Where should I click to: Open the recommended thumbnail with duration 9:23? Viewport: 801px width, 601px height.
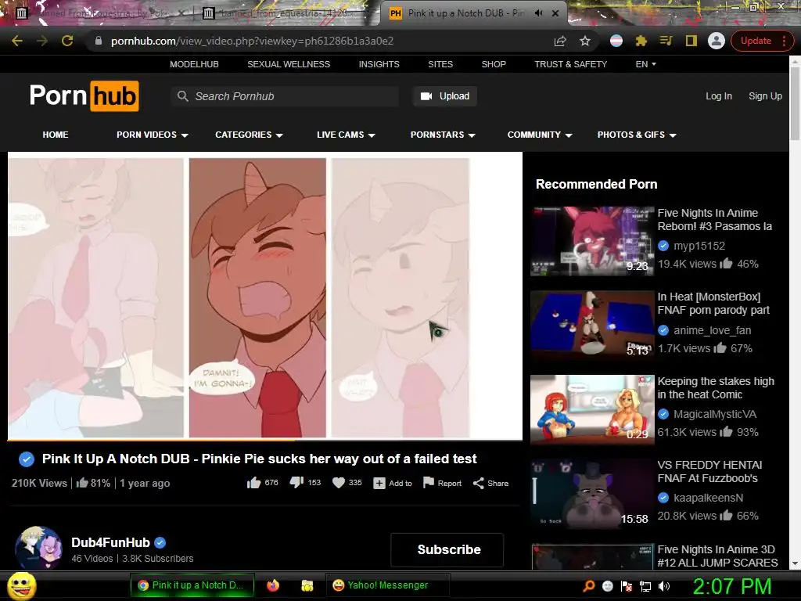[592, 241]
